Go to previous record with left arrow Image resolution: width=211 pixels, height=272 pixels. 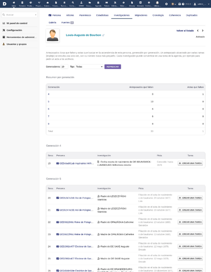pyautogui.click(x=198, y=31)
